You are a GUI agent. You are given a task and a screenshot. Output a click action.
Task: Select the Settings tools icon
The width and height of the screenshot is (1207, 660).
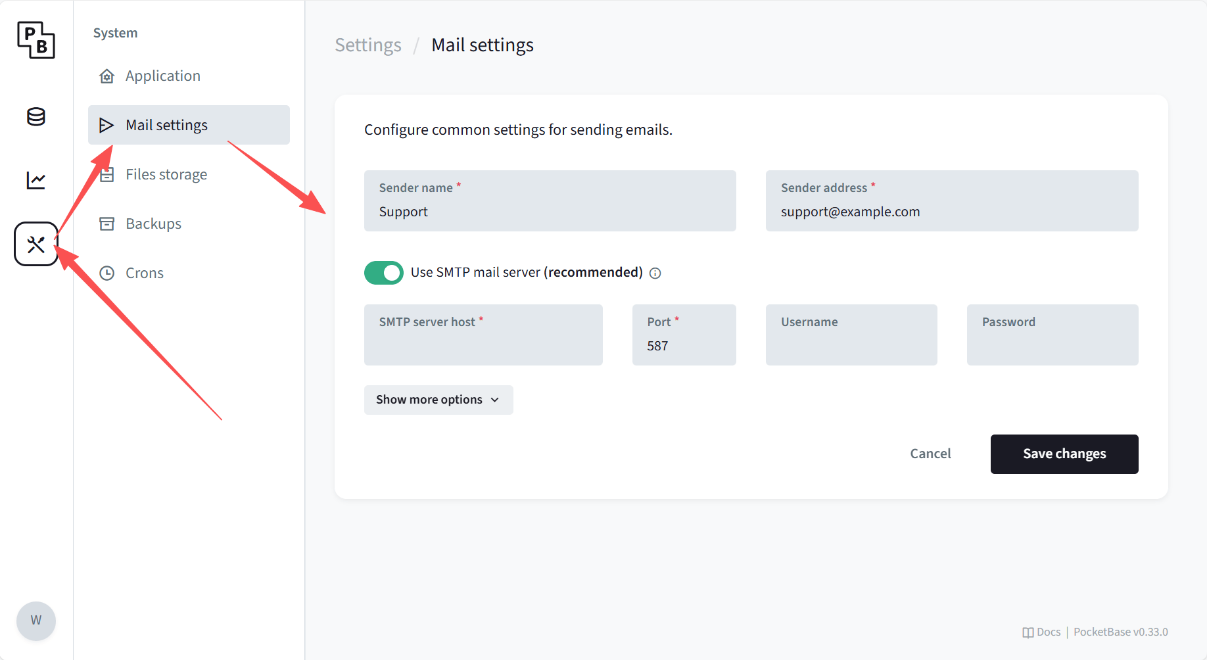click(x=36, y=245)
